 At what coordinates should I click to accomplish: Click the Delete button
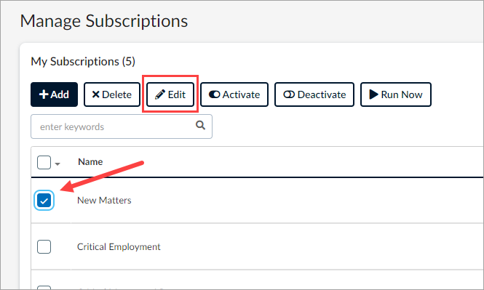tap(112, 94)
